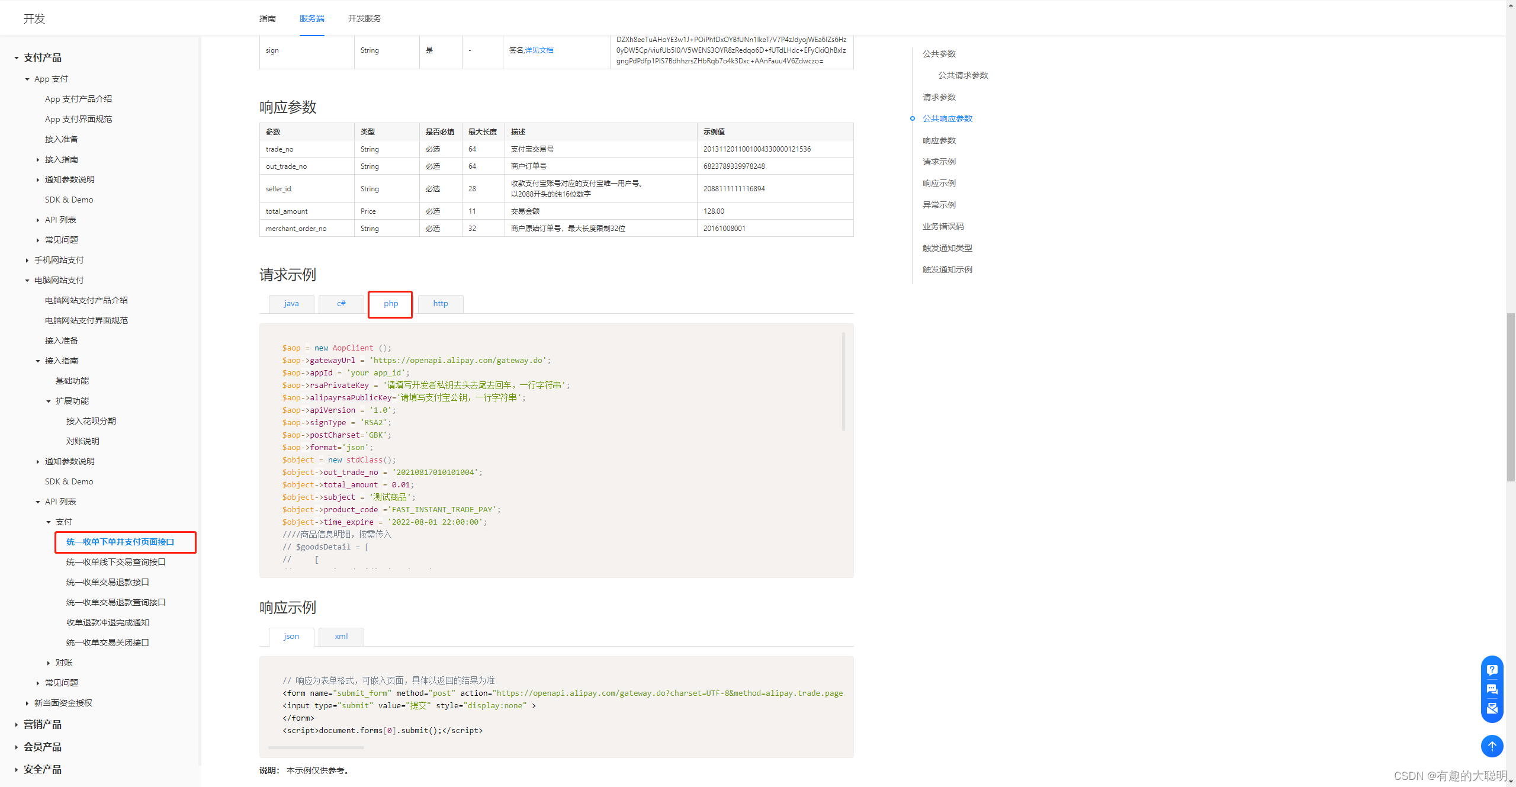Collapse the 扩展功能 tree node

49,401
